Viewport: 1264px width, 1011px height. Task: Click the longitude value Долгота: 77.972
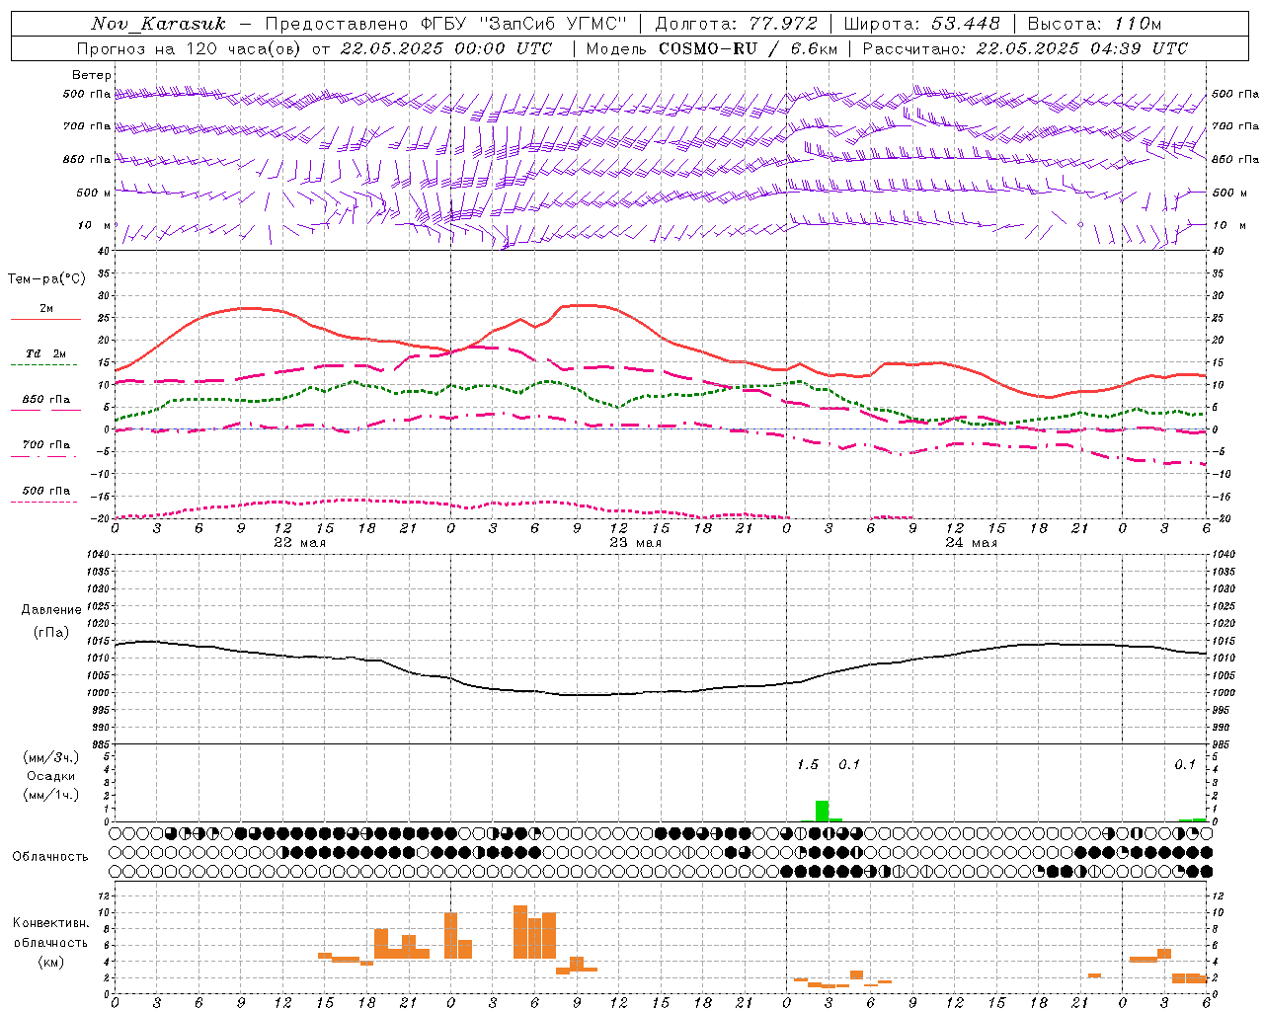point(737,24)
